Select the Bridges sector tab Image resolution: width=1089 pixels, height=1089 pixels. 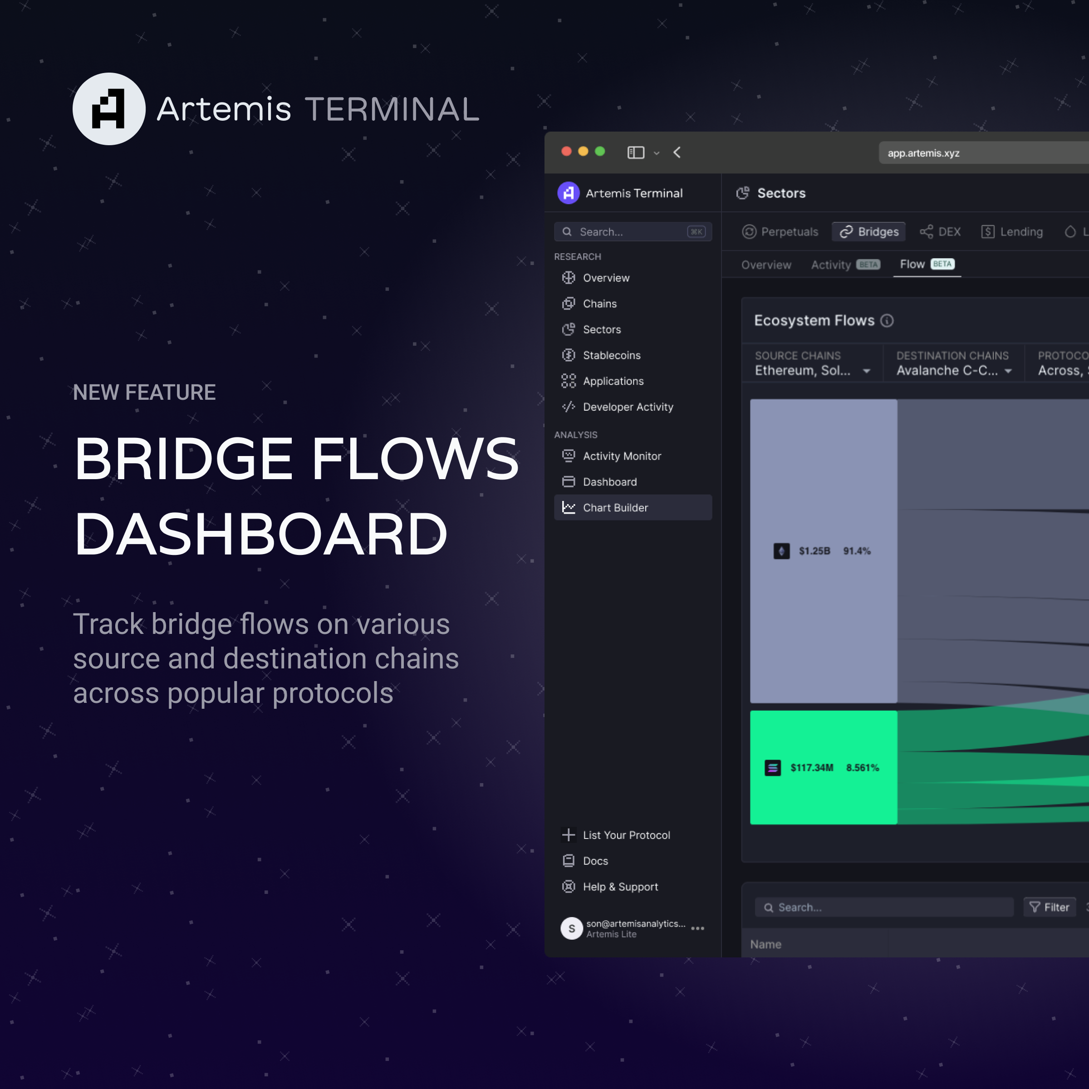[x=868, y=232]
